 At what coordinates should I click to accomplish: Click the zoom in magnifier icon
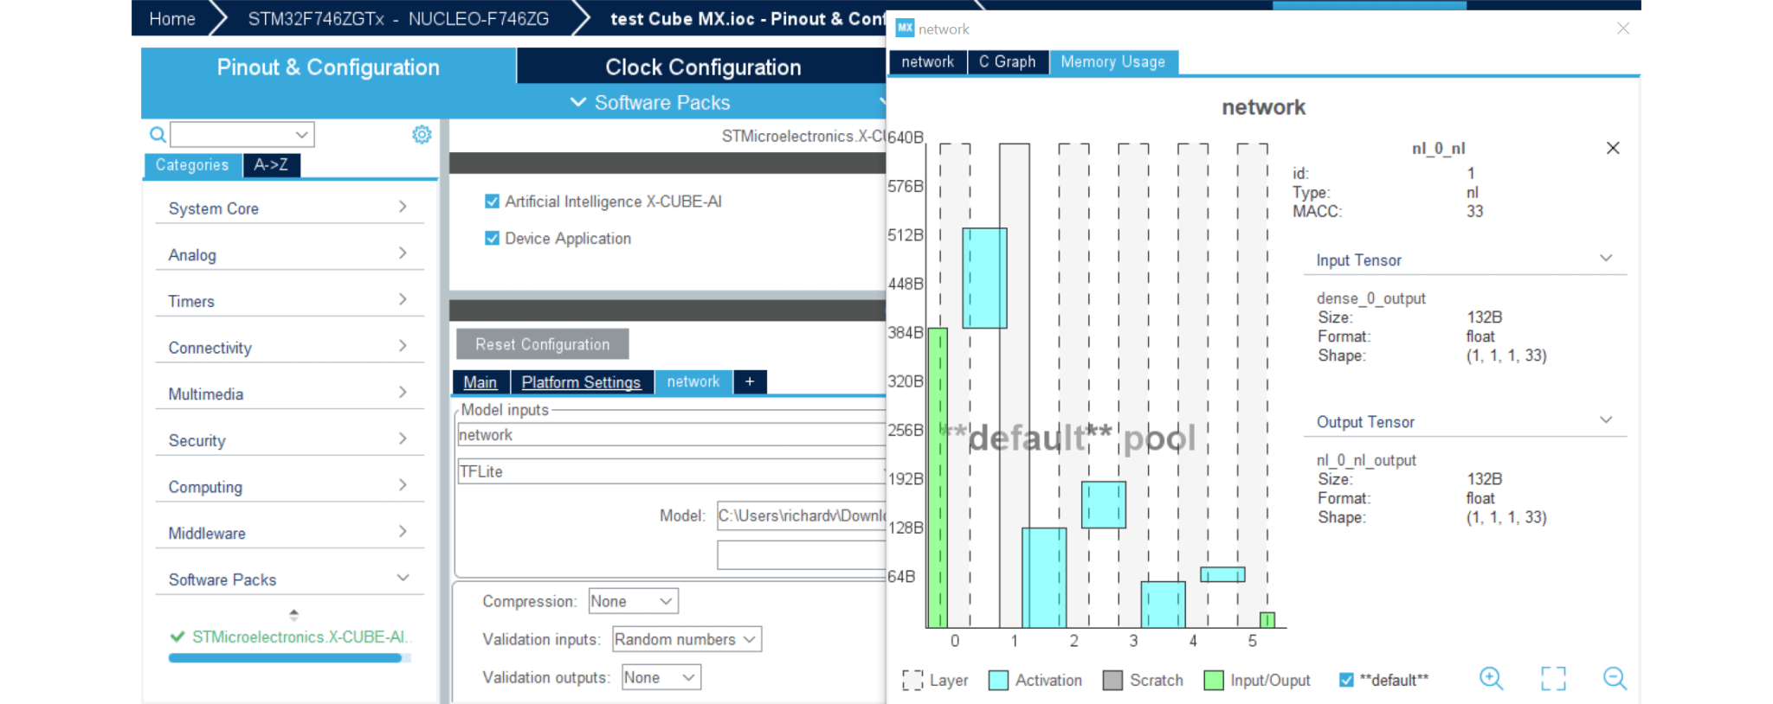1491,679
